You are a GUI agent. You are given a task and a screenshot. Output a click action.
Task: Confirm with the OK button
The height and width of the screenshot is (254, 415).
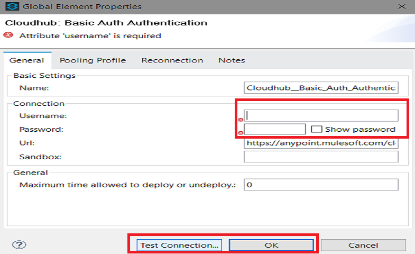(x=271, y=245)
